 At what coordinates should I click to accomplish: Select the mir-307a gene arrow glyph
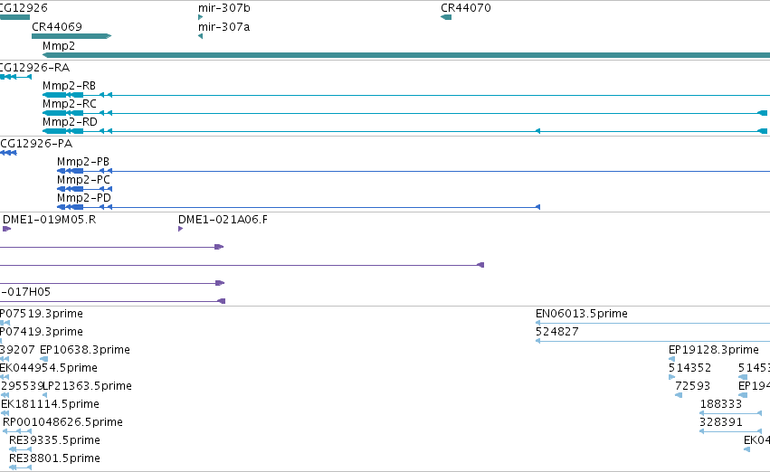[200, 36]
